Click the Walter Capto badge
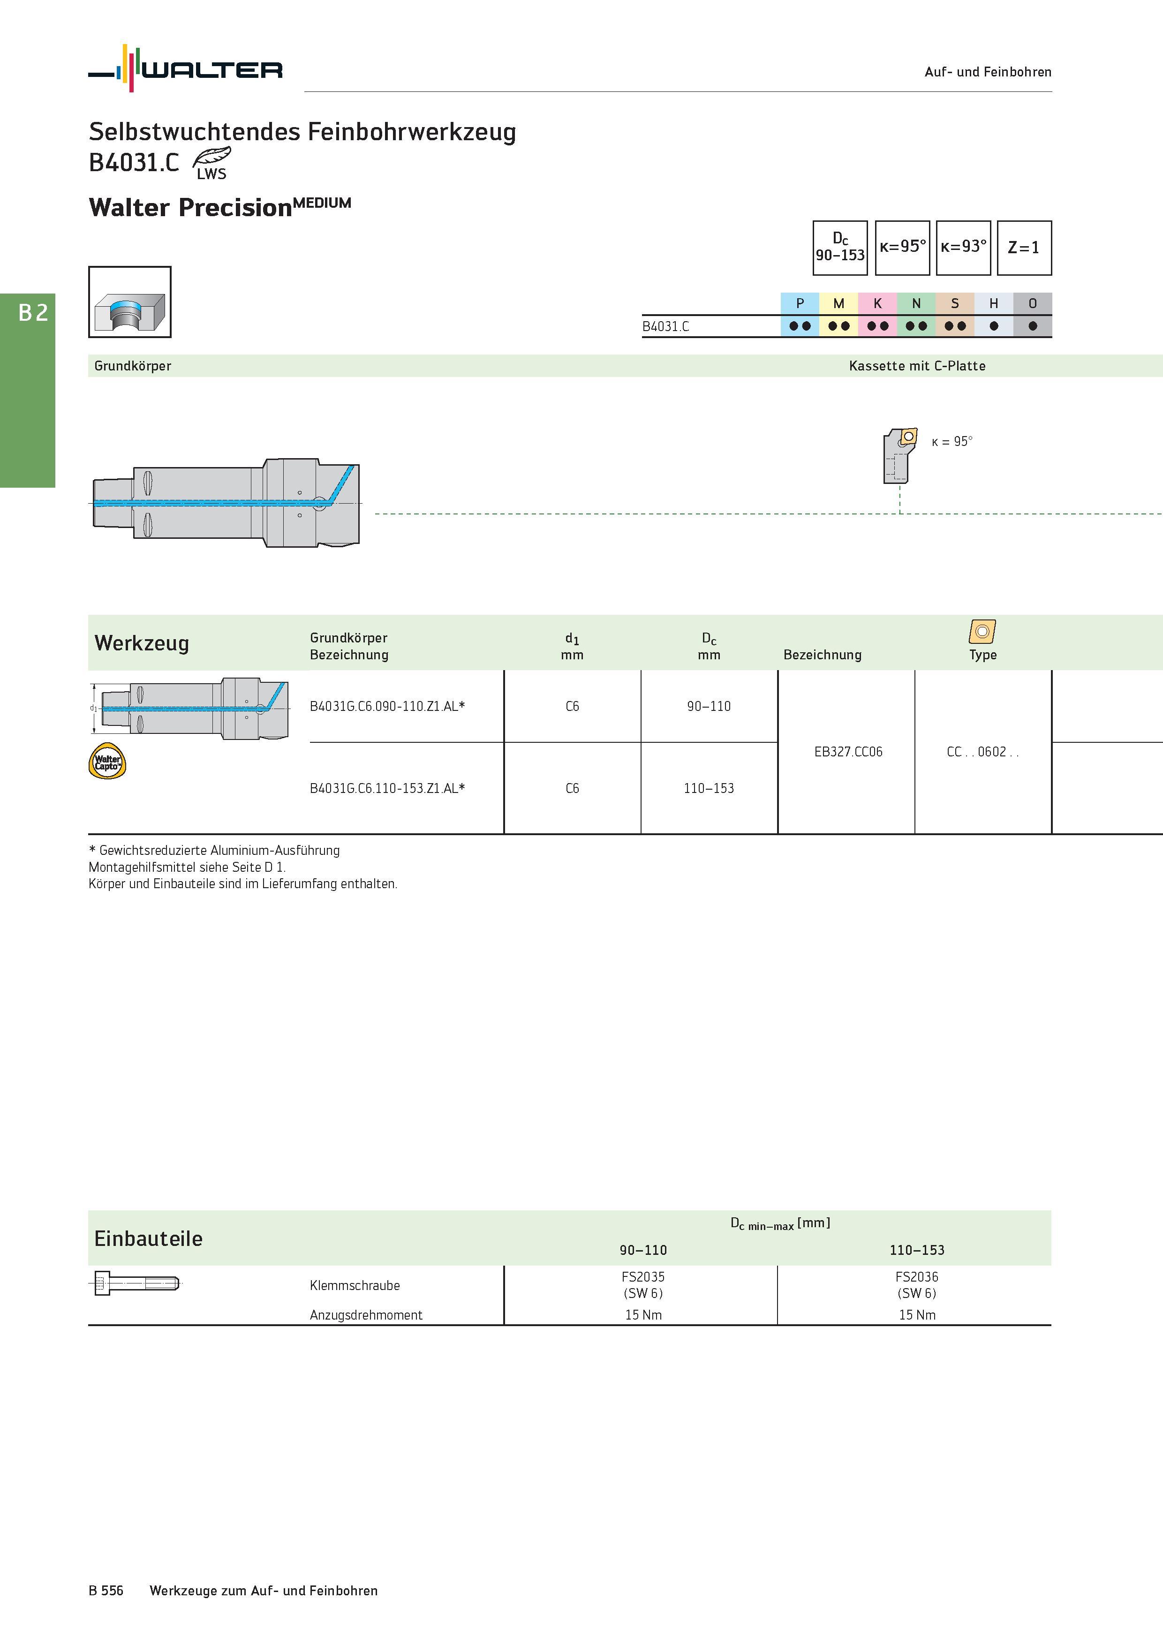The height and width of the screenshot is (1645, 1163). (x=107, y=761)
